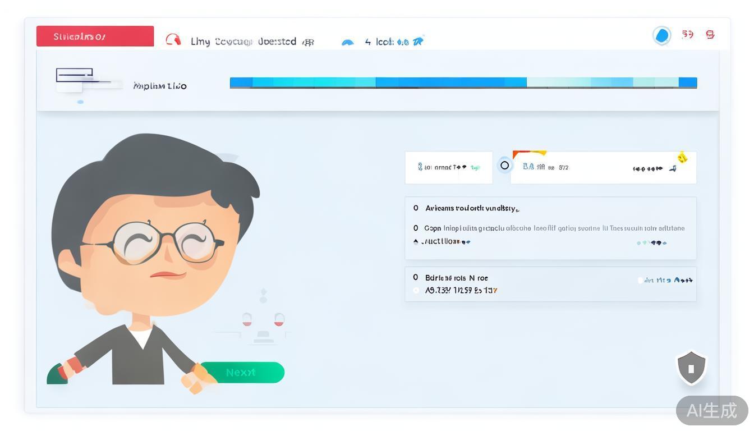Image resolution: width=754 pixels, height=431 pixels.
Task: Click the blue circular avatar icon
Action: [x=662, y=35]
